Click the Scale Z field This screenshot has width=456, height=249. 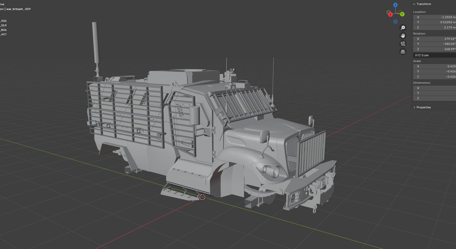(x=434, y=76)
